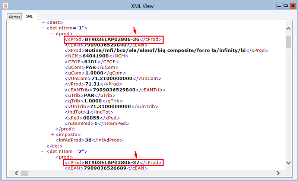Image resolution: width=298 pixels, height=181 pixels.
Task: Click qCom value 1.0000
Action: point(94,73)
